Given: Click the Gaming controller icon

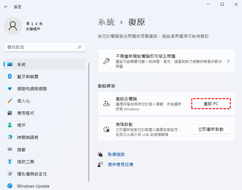Looking at the screenshot, I should coord(10,150).
